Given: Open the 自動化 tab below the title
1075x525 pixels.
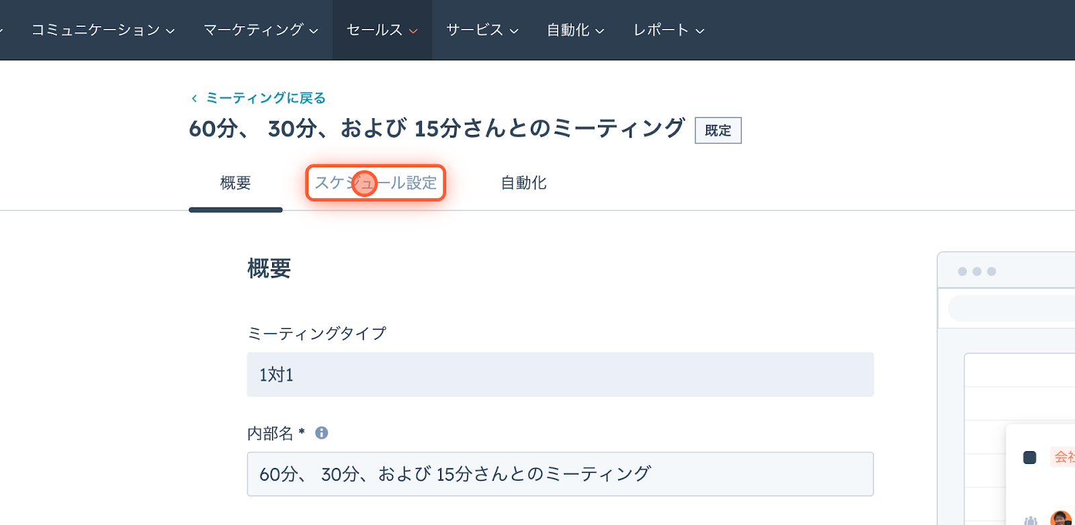Looking at the screenshot, I should tap(523, 183).
